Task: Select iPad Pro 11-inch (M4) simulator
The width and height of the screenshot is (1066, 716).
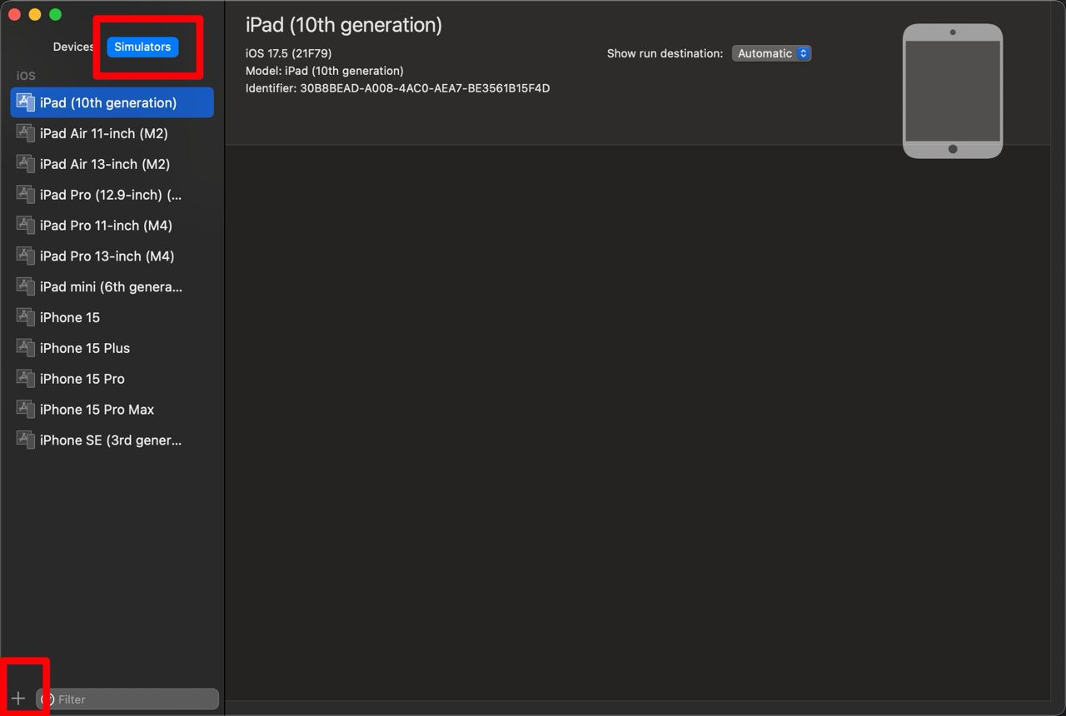Action: coord(112,226)
